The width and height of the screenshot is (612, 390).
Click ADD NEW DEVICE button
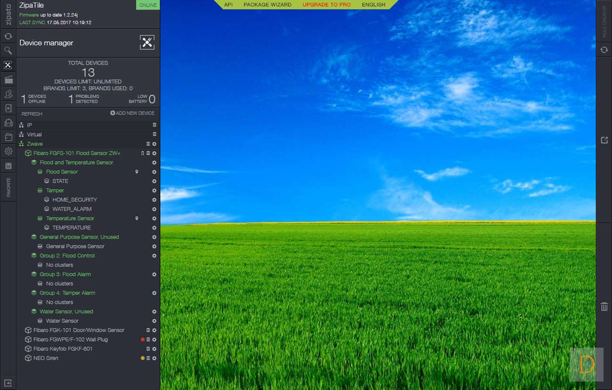pos(132,113)
